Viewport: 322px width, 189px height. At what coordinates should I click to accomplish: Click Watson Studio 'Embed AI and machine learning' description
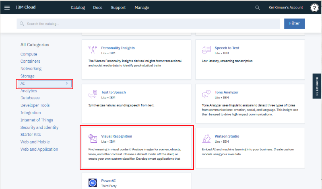(x=248, y=152)
